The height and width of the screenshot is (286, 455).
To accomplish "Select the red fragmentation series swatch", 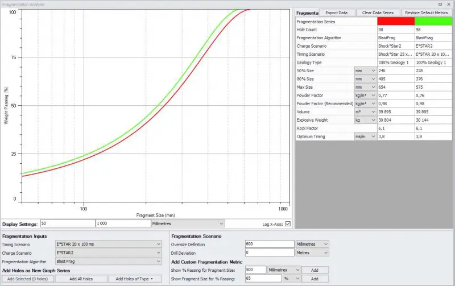I will click(395, 21).
